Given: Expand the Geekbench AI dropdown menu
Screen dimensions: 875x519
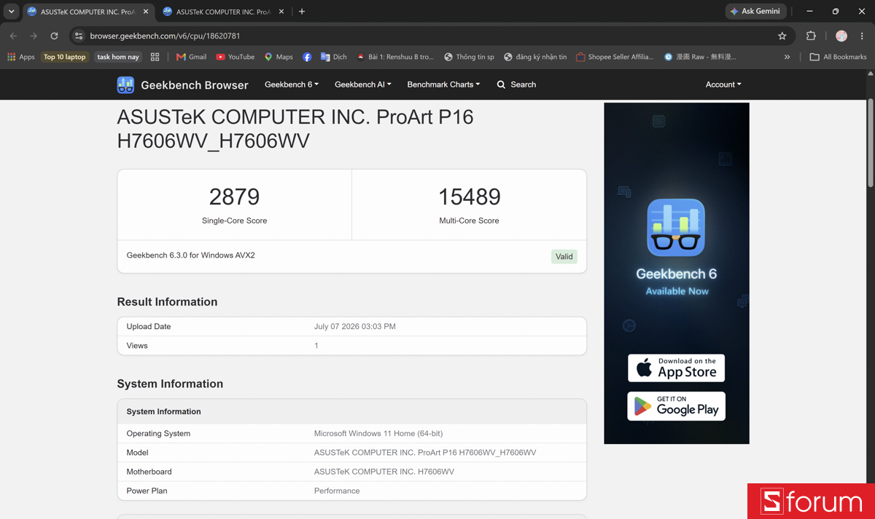Looking at the screenshot, I should click(363, 84).
